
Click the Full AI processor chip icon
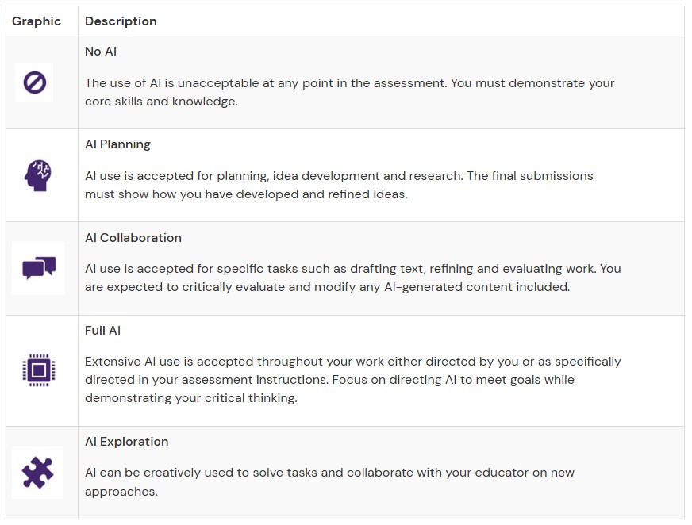(37, 370)
